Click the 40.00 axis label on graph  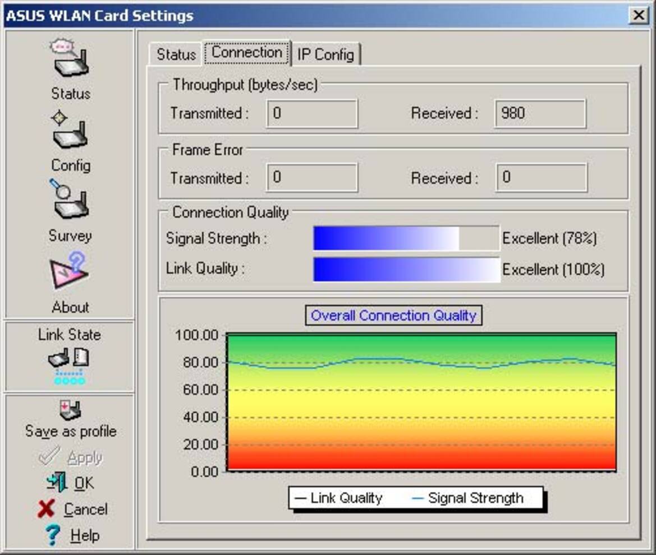201,417
